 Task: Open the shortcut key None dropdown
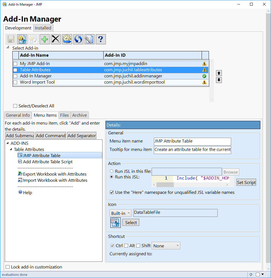pyautogui.click(x=166, y=246)
